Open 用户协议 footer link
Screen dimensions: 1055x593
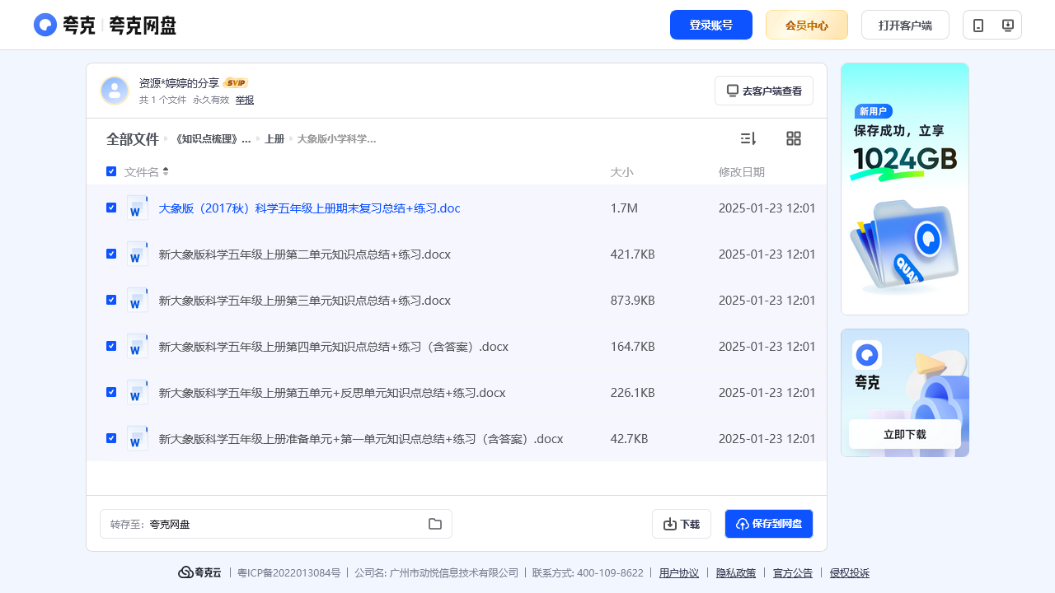pyautogui.click(x=679, y=573)
